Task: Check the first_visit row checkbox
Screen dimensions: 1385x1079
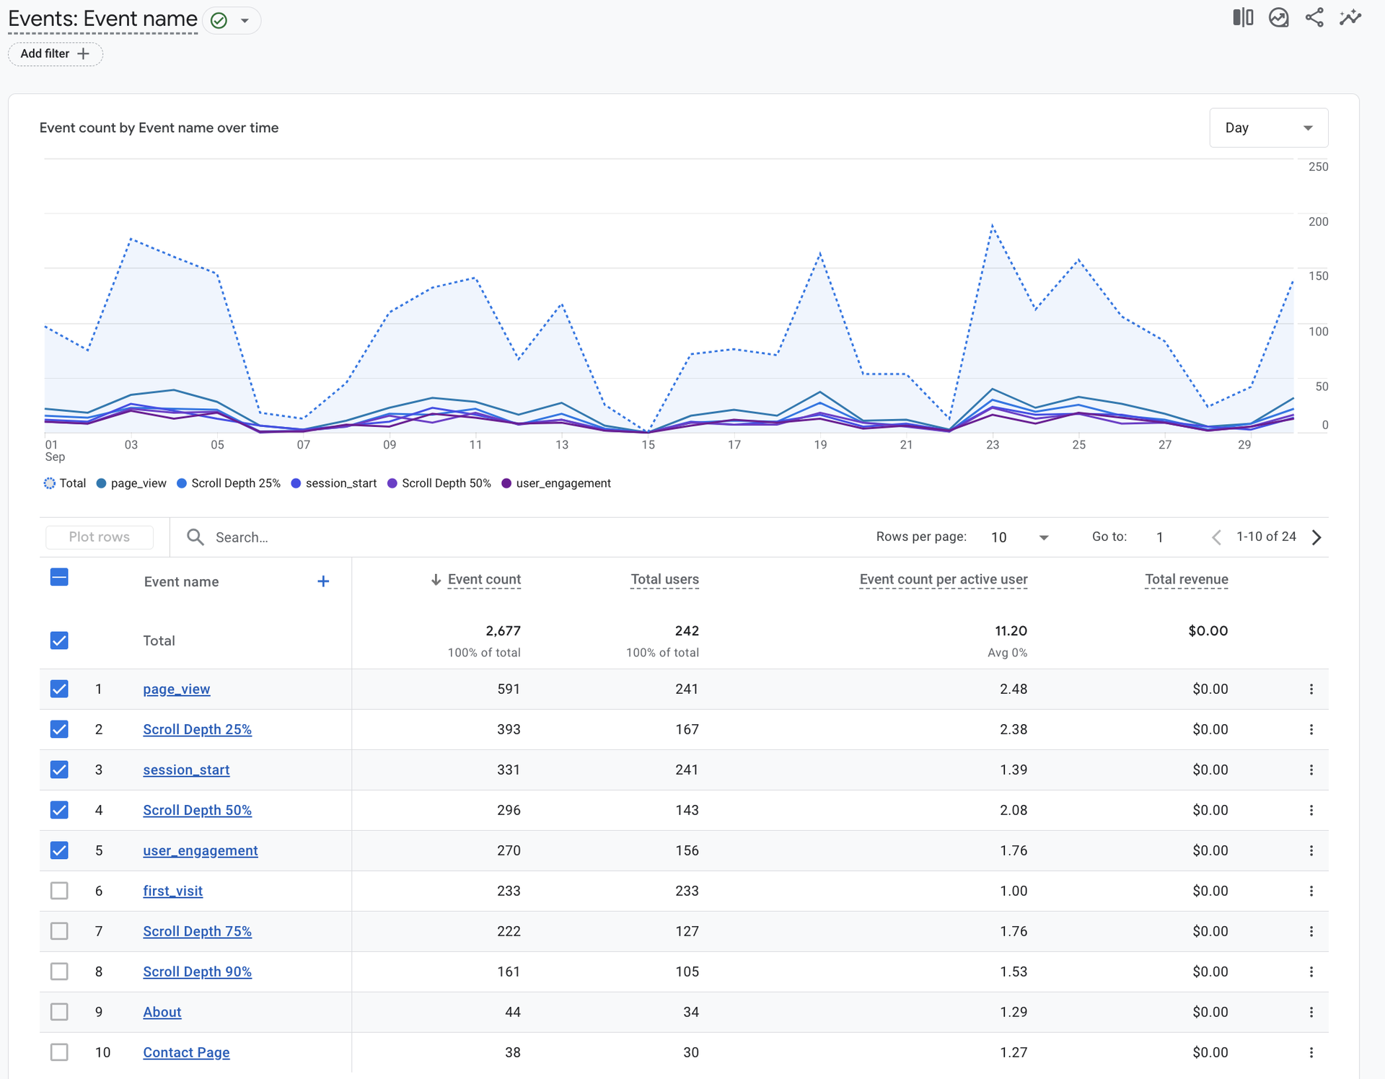Action: click(x=59, y=891)
